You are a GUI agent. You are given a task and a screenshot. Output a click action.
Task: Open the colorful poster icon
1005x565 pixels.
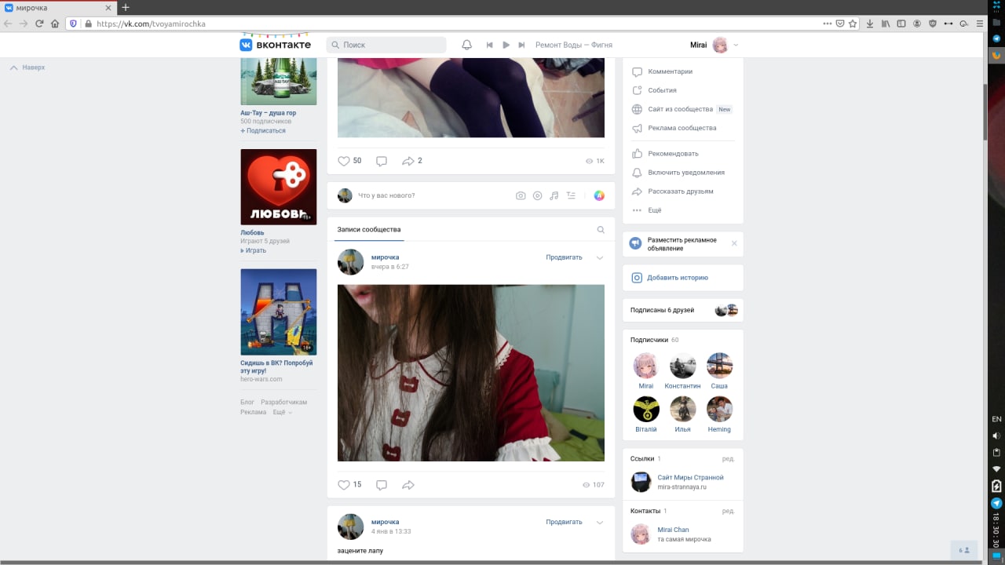[599, 195]
